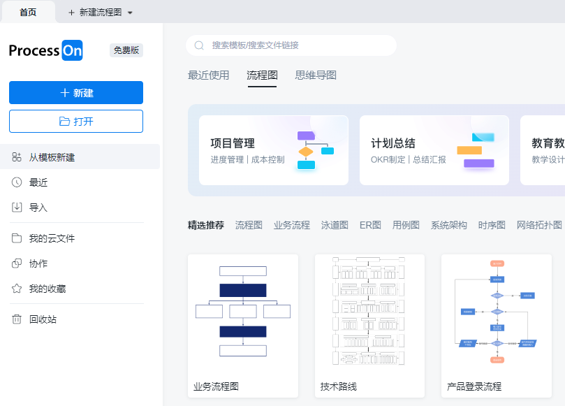Switch to the 首页 tab

coord(28,12)
